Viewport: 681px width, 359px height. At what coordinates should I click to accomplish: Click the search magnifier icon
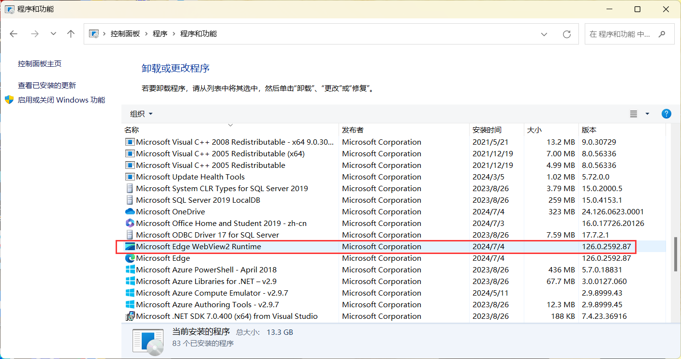pos(662,34)
